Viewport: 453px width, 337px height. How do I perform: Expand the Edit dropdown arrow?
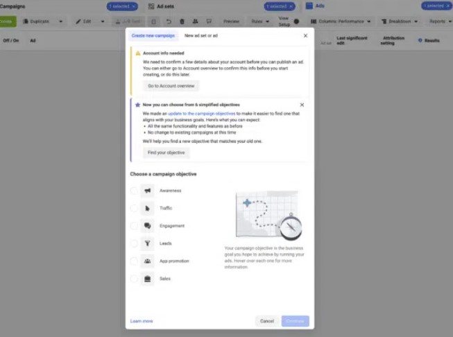103,21
